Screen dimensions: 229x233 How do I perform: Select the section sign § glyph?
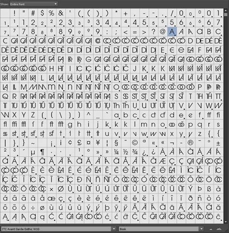(x=116, y=143)
